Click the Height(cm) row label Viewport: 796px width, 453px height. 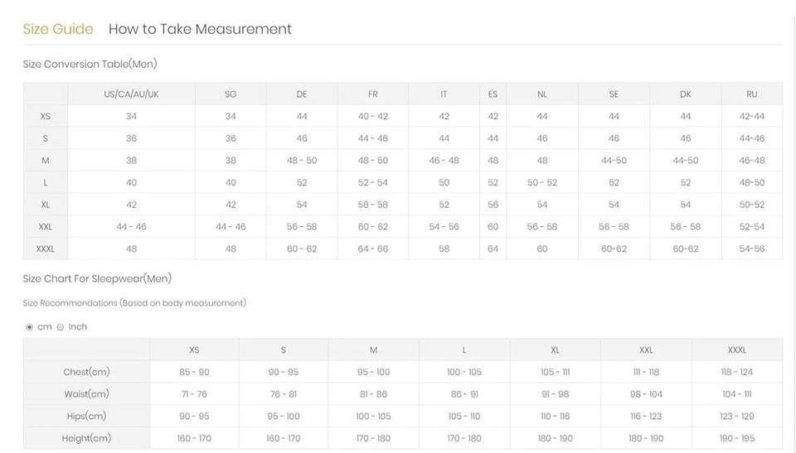(x=86, y=438)
